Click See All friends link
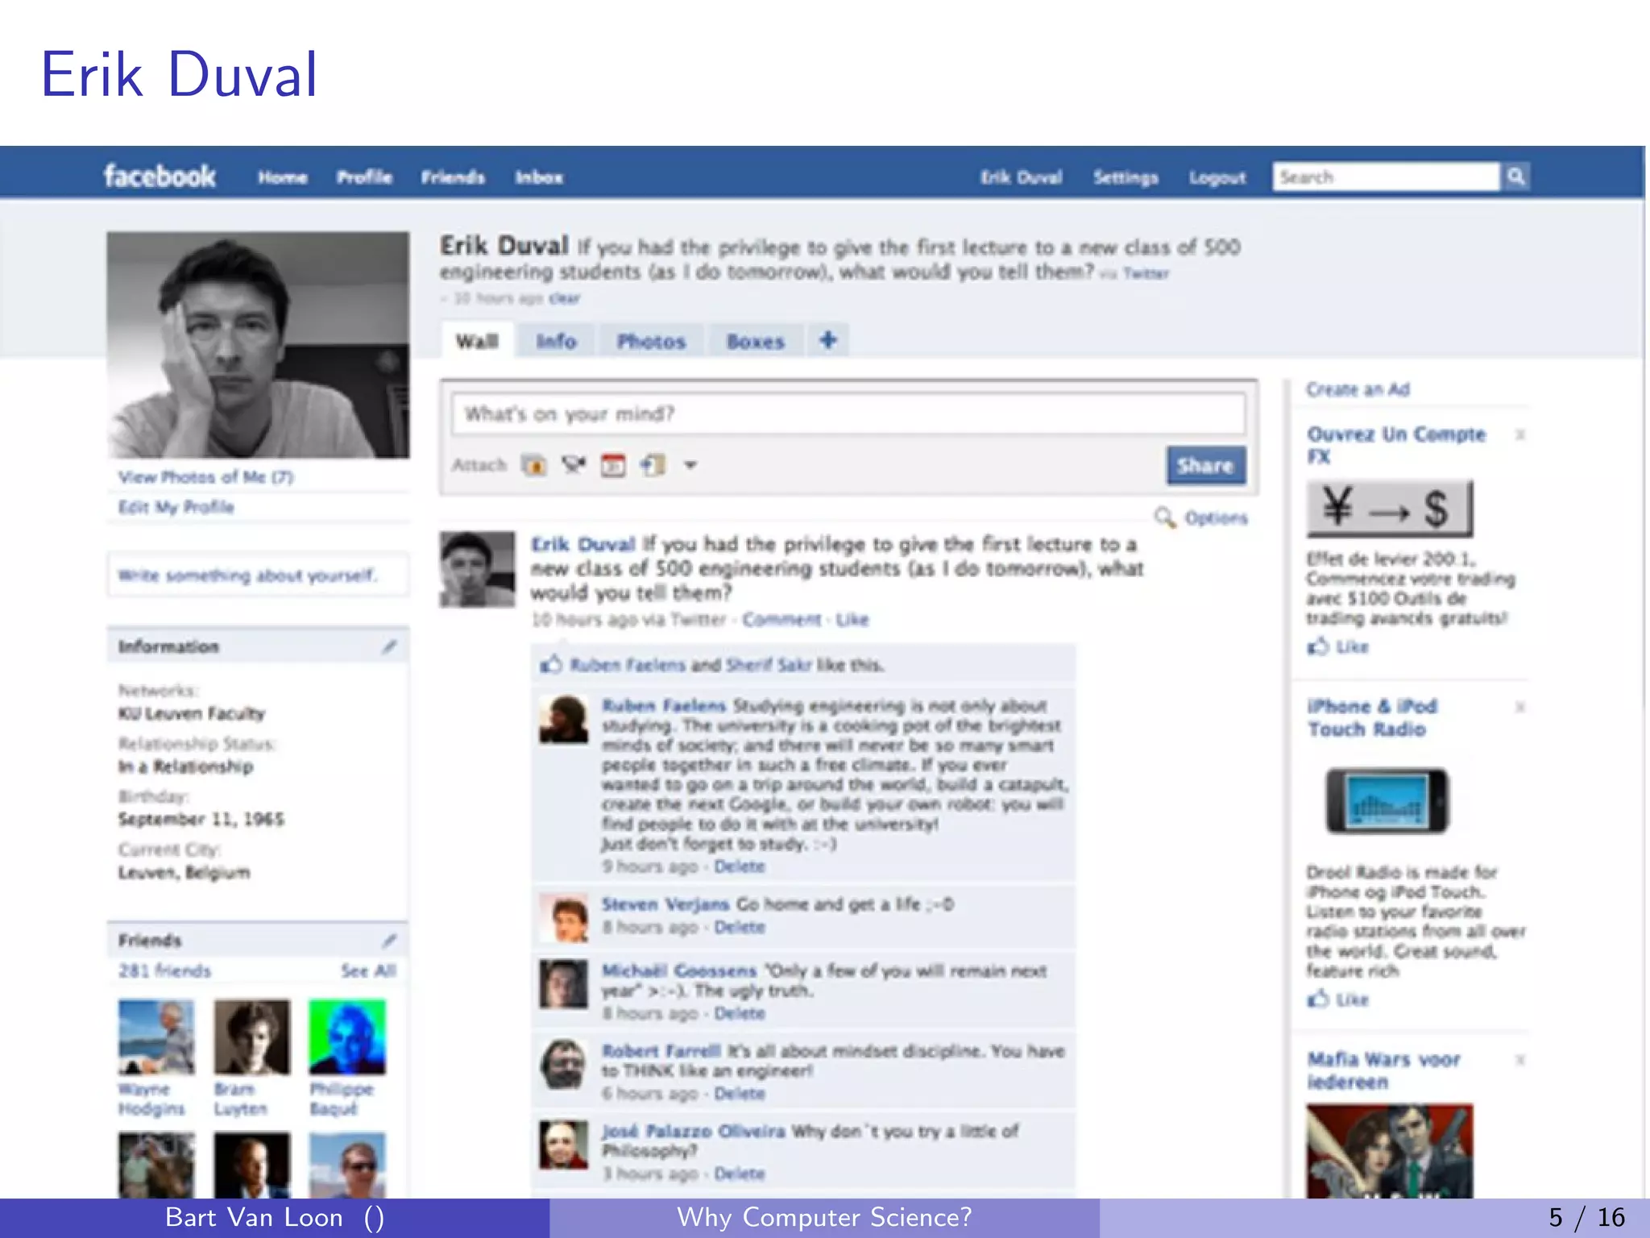This screenshot has height=1238, width=1650. 368,970
